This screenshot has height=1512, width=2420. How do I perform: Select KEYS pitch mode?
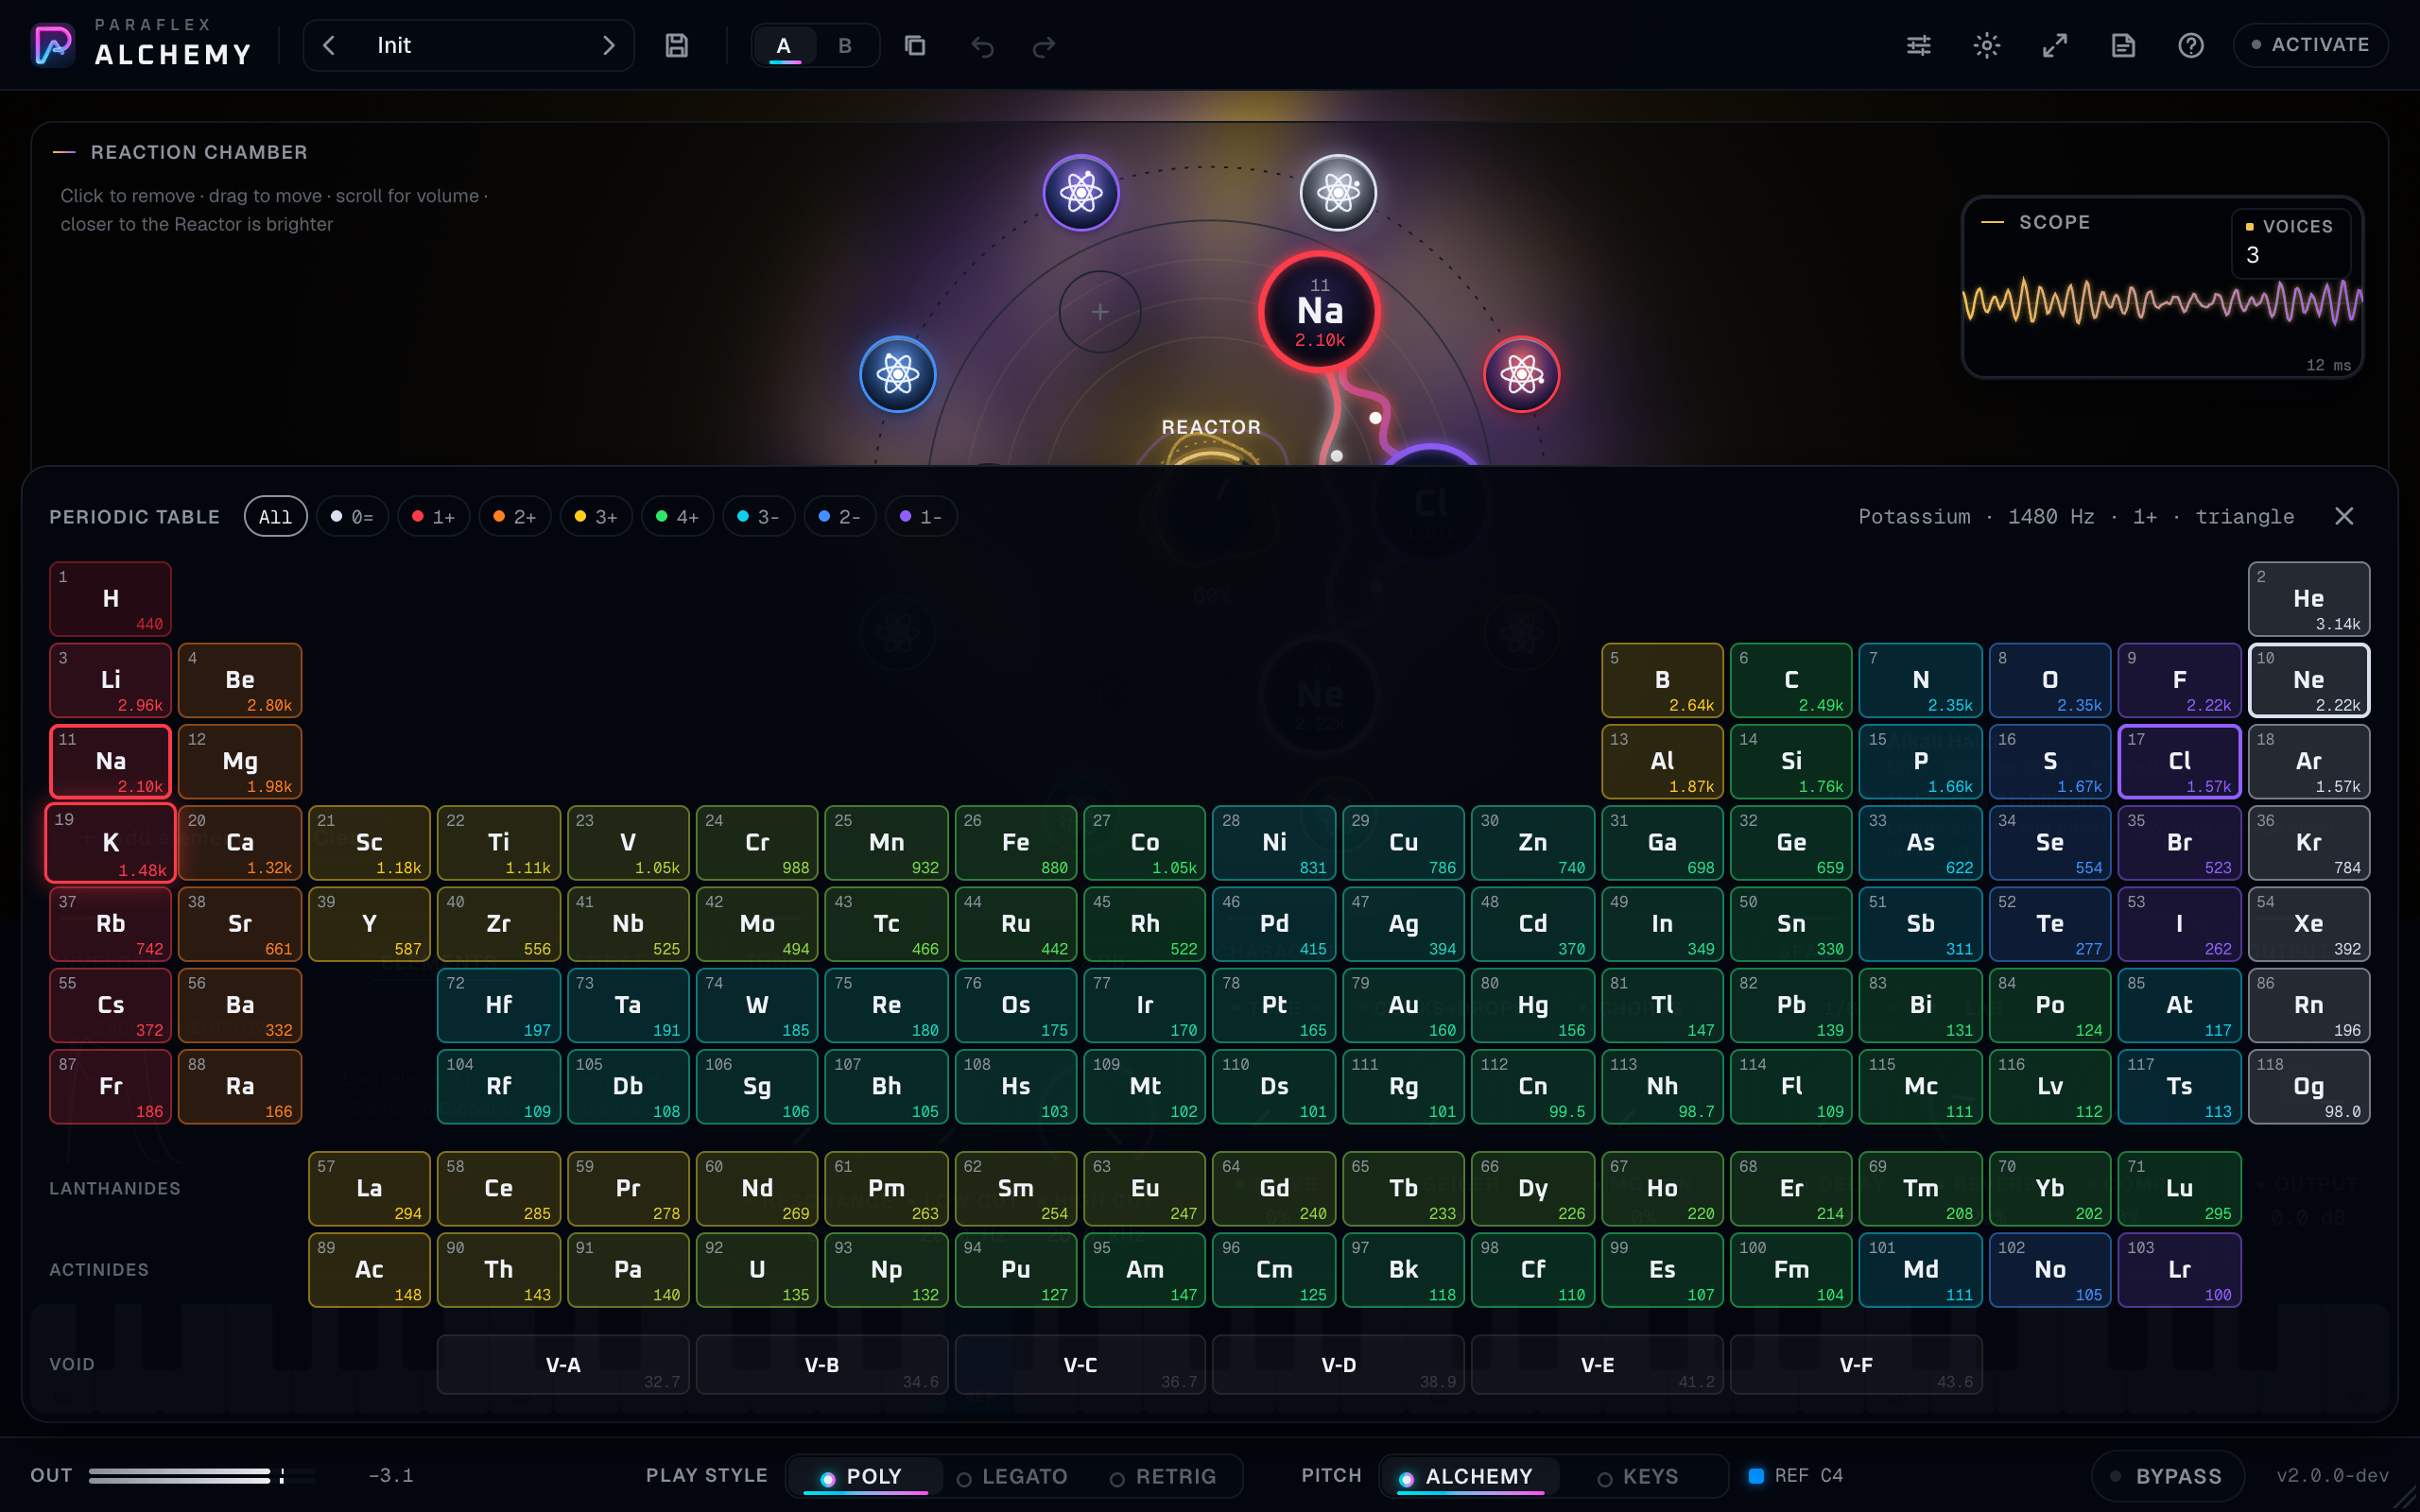[x=1639, y=1476]
